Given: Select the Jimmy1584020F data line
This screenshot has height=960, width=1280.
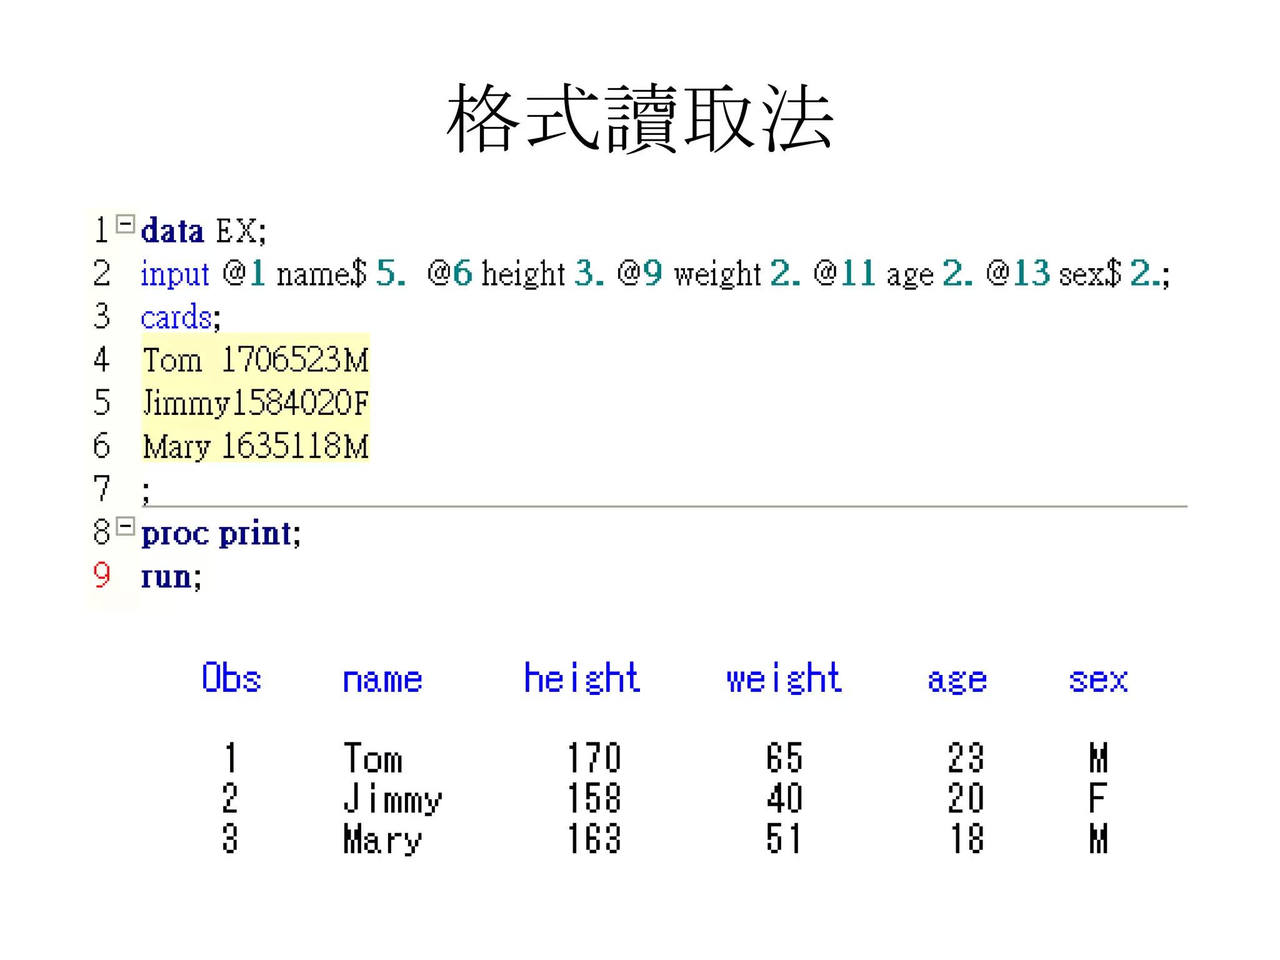Looking at the screenshot, I should pos(255,403).
